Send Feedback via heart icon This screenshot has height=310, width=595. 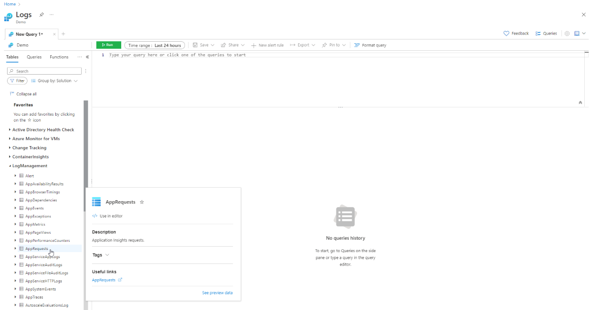pos(515,34)
